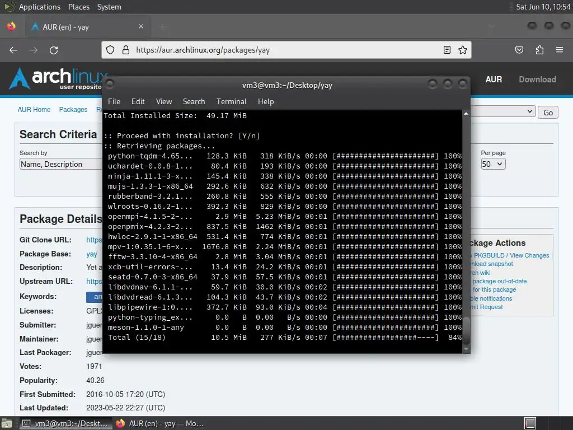
Task: Click the keyword tag under Keywords
Action: (94, 297)
